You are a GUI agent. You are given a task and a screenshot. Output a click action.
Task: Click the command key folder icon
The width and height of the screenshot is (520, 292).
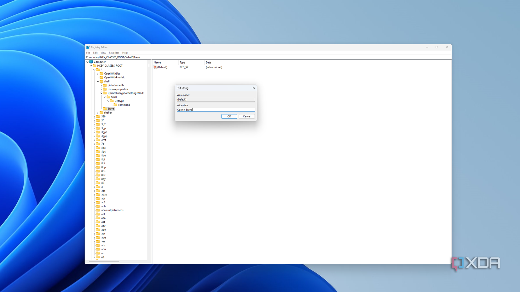coord(115,105)
